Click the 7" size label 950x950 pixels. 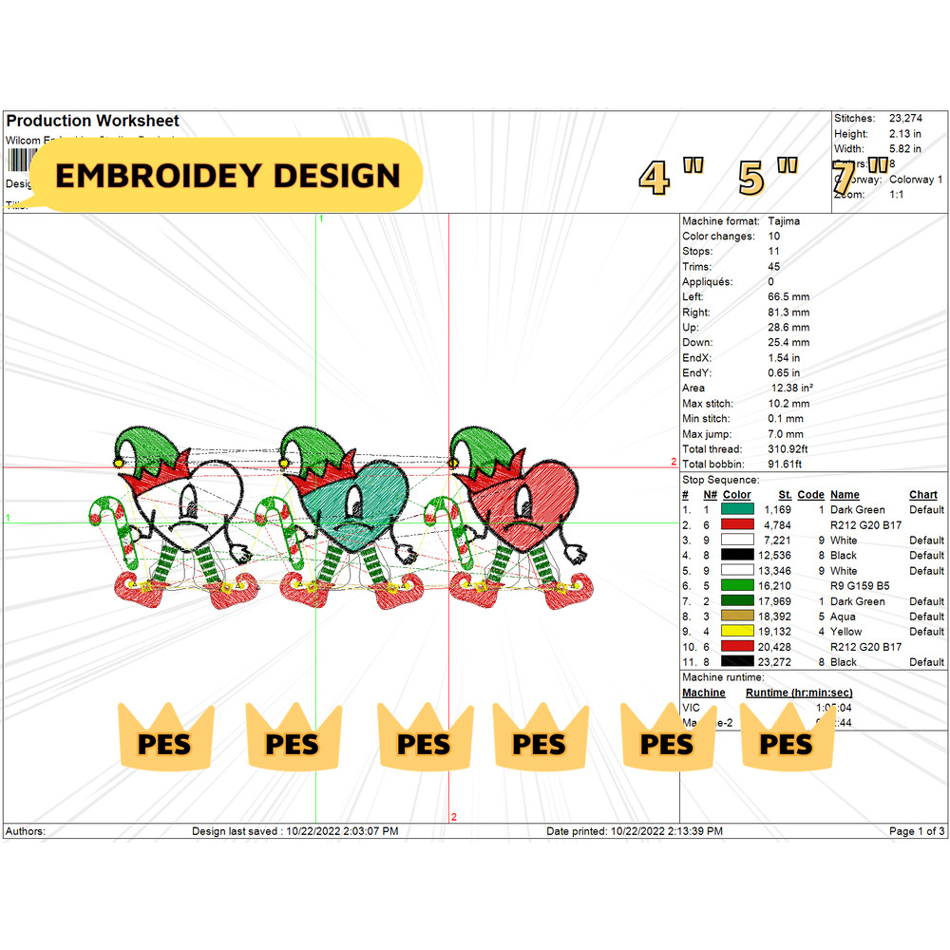(857, 177)
